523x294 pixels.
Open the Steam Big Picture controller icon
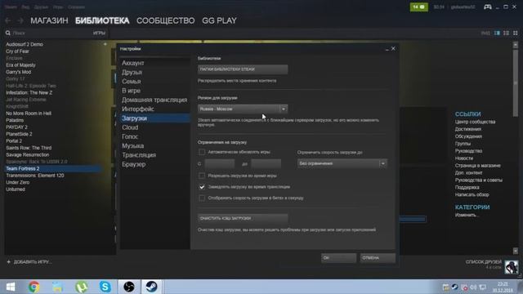[487, 7]
